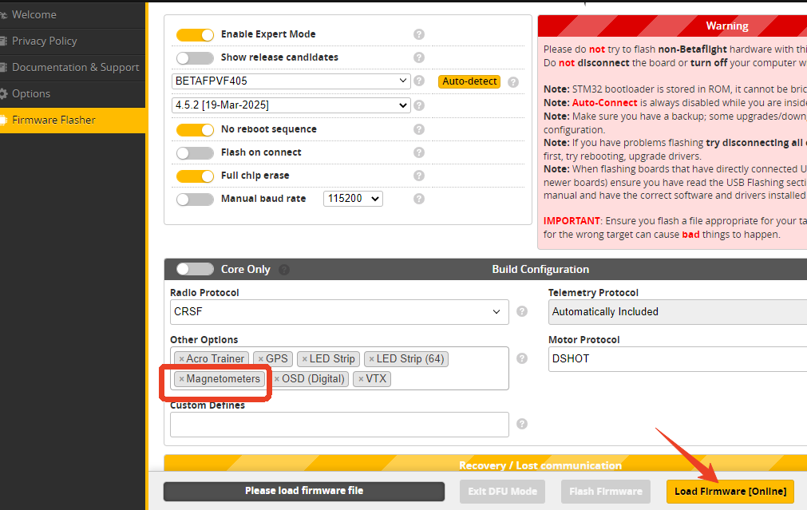Image resolution: width=807 pixels, height=510 pixels.
Task: Click the Load Firmware [Online] button
Action: [730, 491]
